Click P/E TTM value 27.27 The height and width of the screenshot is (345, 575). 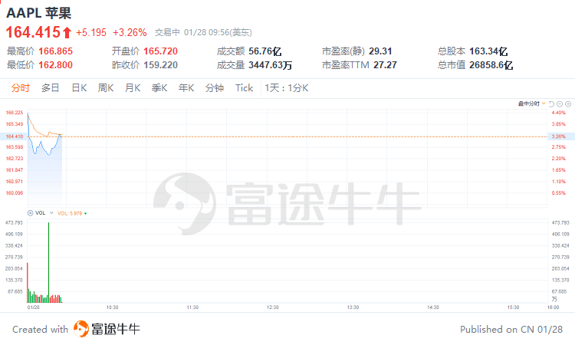(x=386, y=65)
